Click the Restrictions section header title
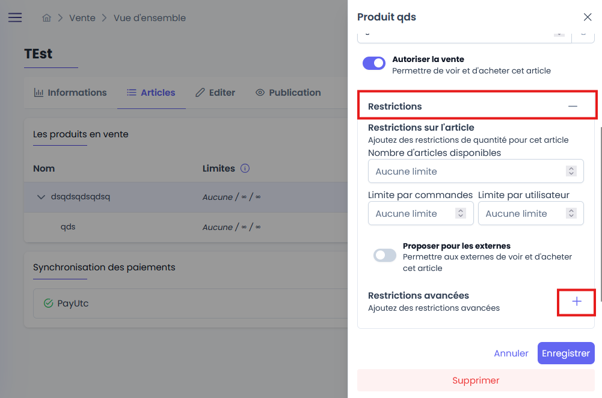This screenshot has height=398, width=602. coord(395,107)
